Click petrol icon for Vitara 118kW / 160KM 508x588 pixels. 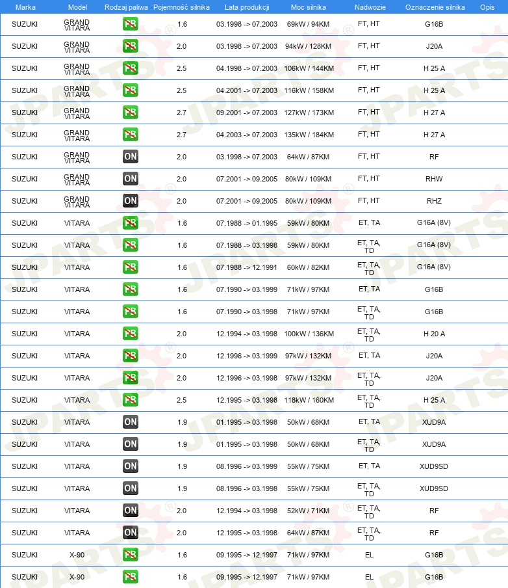(x=131, y=400)
